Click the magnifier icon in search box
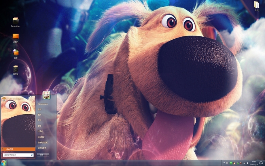Image resolution: width=265 pixels, height=166 pixels. (x=32, y=155)
